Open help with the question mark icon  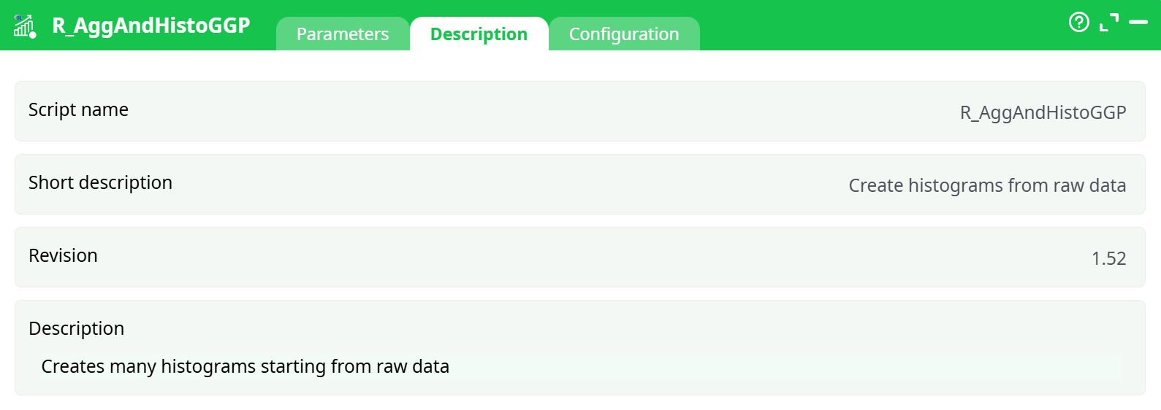coord(1078,23)
